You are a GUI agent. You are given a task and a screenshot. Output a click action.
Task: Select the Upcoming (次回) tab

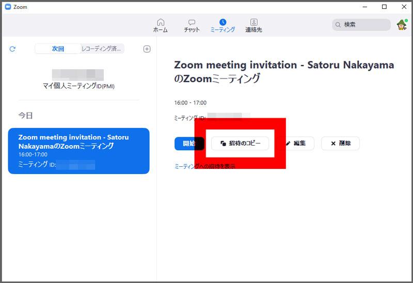point(58,49)
